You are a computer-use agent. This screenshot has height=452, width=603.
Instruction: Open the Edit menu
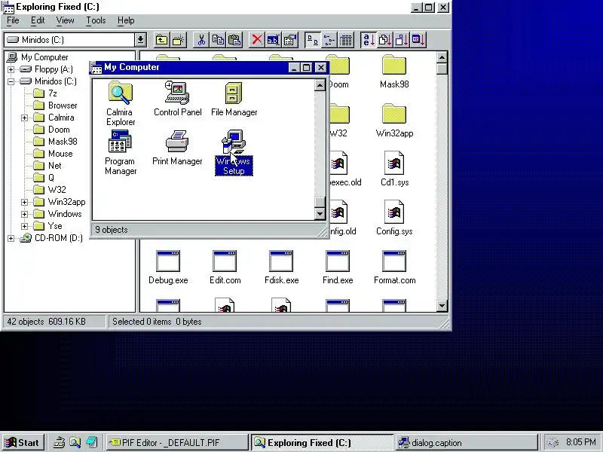(38, 20)
